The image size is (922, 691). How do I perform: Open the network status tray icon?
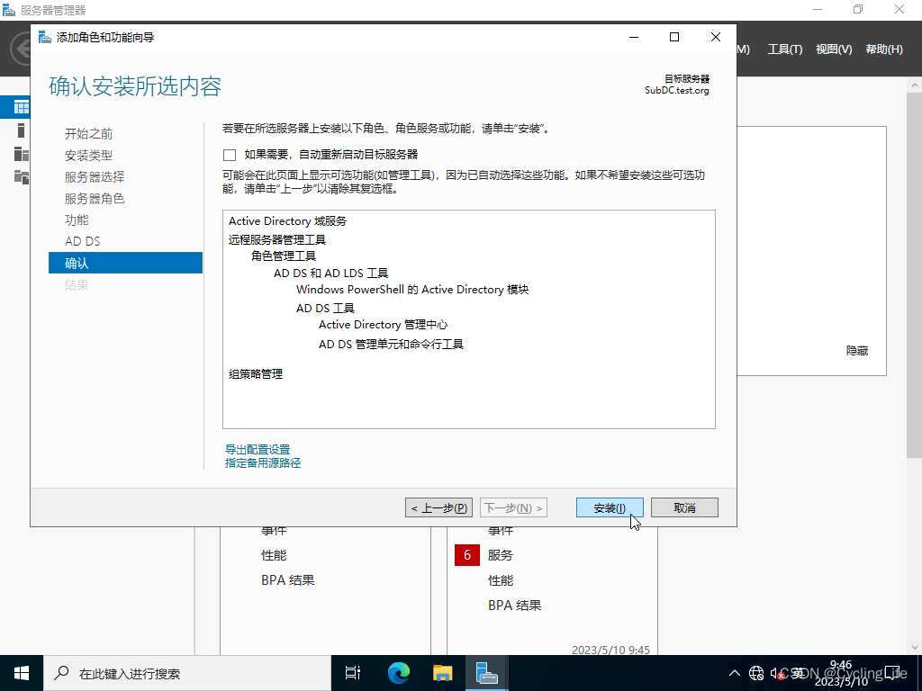[755, 672]
